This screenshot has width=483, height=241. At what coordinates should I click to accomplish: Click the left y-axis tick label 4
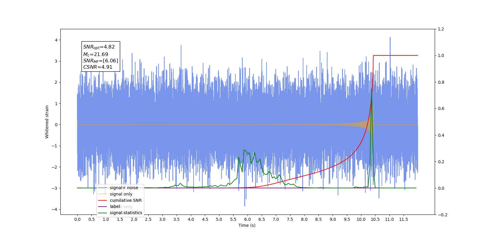pos(56,40)
